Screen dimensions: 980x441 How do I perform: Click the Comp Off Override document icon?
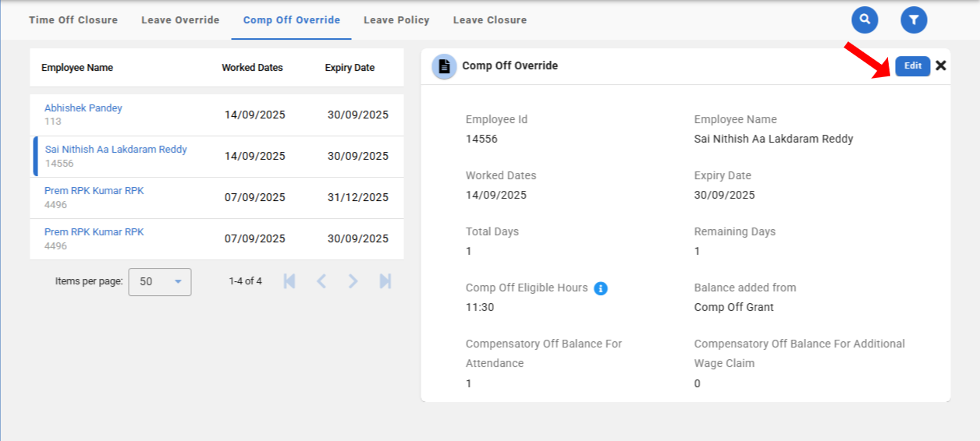point(444,66)
